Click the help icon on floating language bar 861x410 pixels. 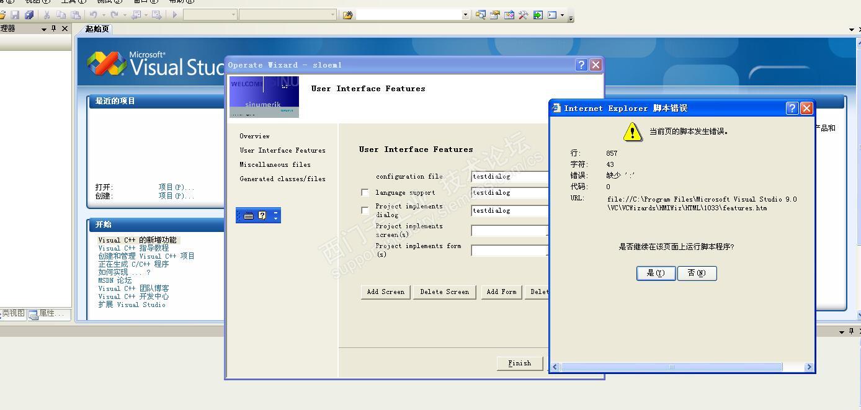tap(262, 215)
